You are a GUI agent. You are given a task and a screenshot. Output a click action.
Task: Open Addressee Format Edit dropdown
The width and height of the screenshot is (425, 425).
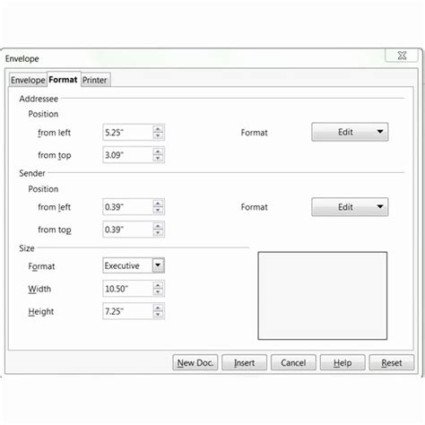350,132
